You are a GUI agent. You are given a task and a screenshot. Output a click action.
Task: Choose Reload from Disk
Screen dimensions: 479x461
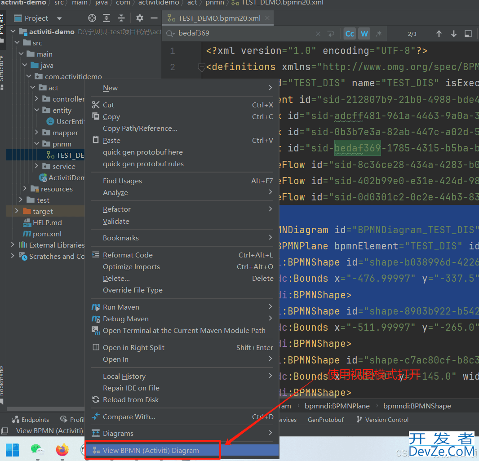tap(182, 399)
